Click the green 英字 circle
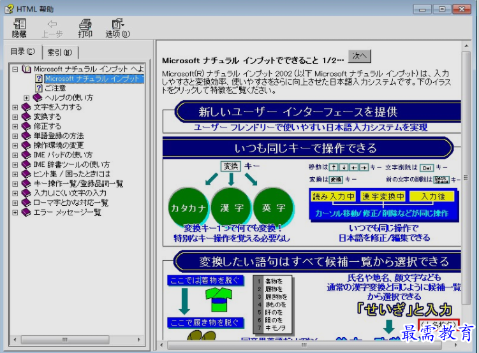 (274, 208)
